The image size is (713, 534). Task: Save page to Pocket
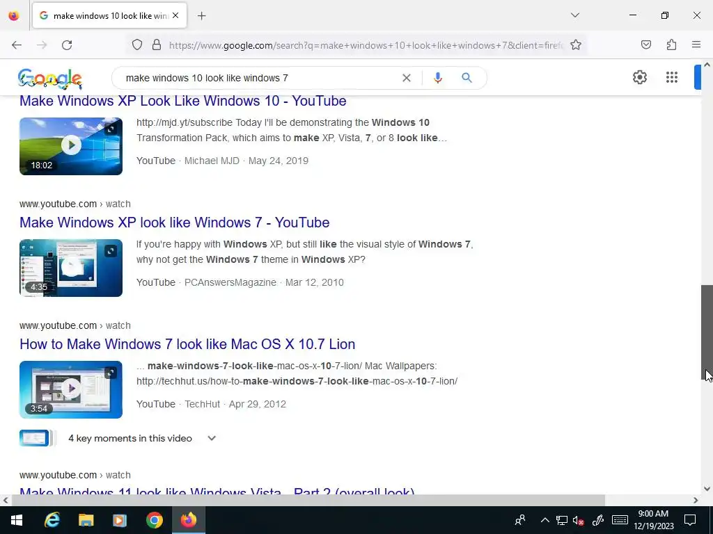click(x=645, y=45)
